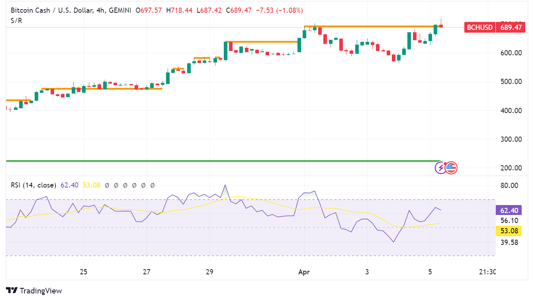Click the US flag economic event icon
This screenshot has width=534, height=301.
coord(451,168)
